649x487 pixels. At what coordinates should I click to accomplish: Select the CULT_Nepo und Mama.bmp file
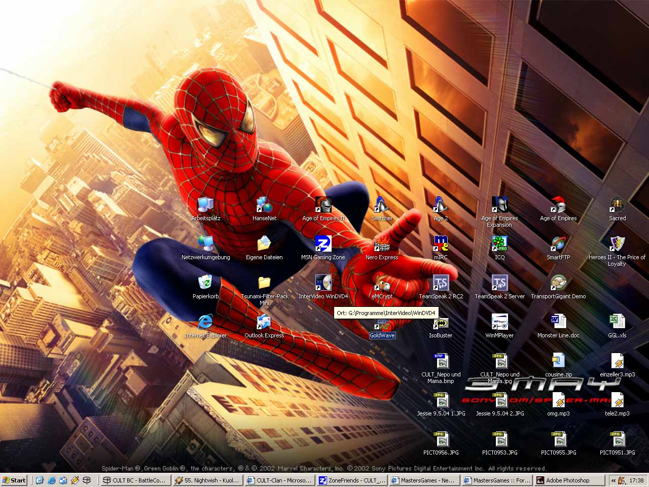[x=441, y=368]
